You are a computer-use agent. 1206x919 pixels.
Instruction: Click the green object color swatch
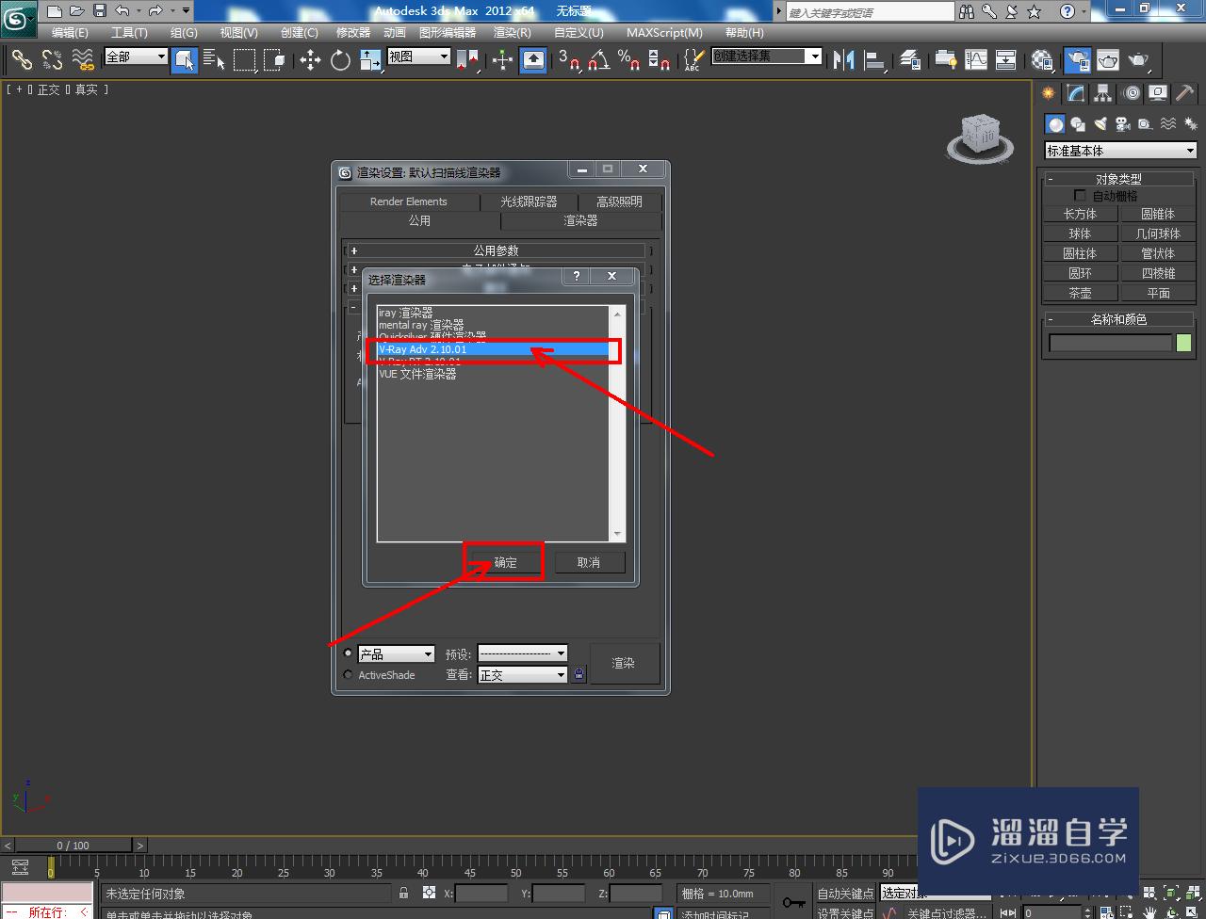coord(1183,343)
